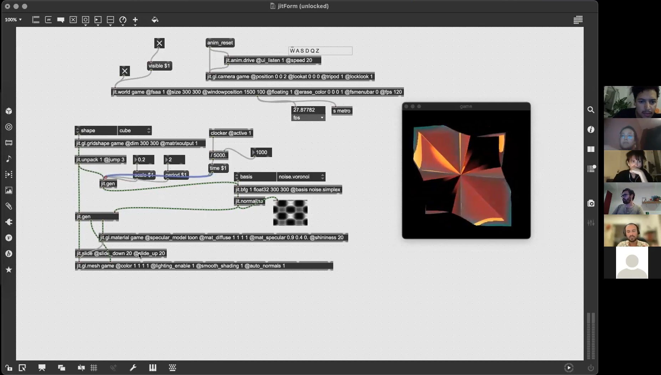Click the 1000 number box

(x=261, y=152)
